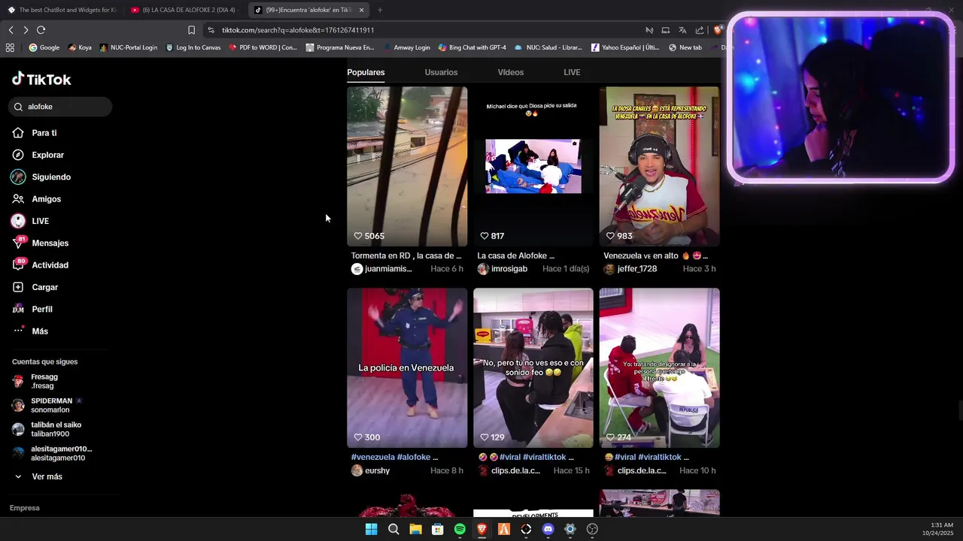Bookmark this page icon in address bar

[191, 30]
